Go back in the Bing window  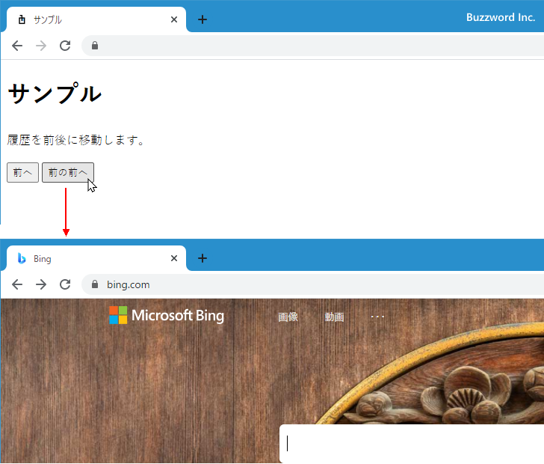click(x=17, y=284)
